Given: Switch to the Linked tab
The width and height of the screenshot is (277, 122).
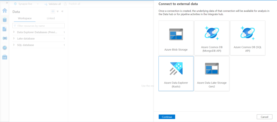Looking at the screenshot, I should click(51, 18).
